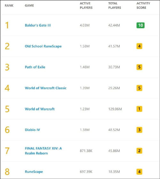Open the RuneScape link at rank 8
Viewport: 160px width, 179px height.
click(34, 172)
